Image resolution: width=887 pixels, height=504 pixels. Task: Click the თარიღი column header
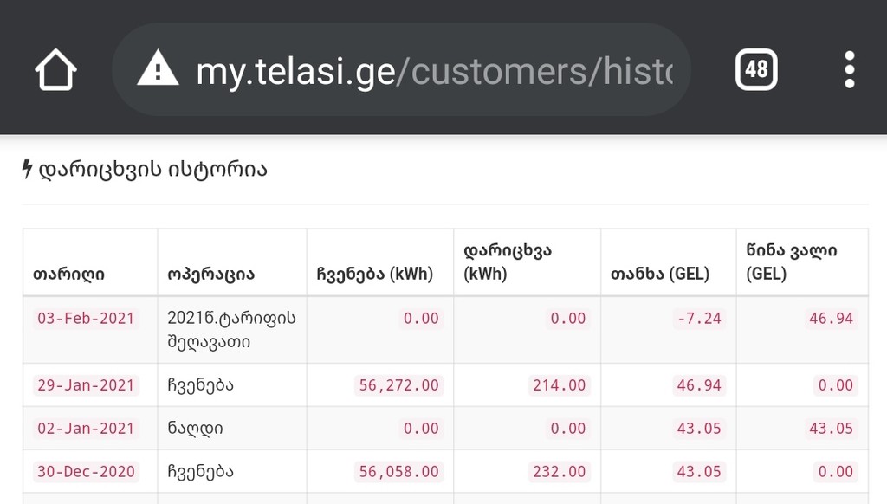[69, 274]
